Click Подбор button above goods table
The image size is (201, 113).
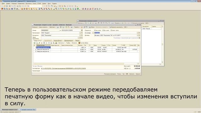[x=68, y=43]
